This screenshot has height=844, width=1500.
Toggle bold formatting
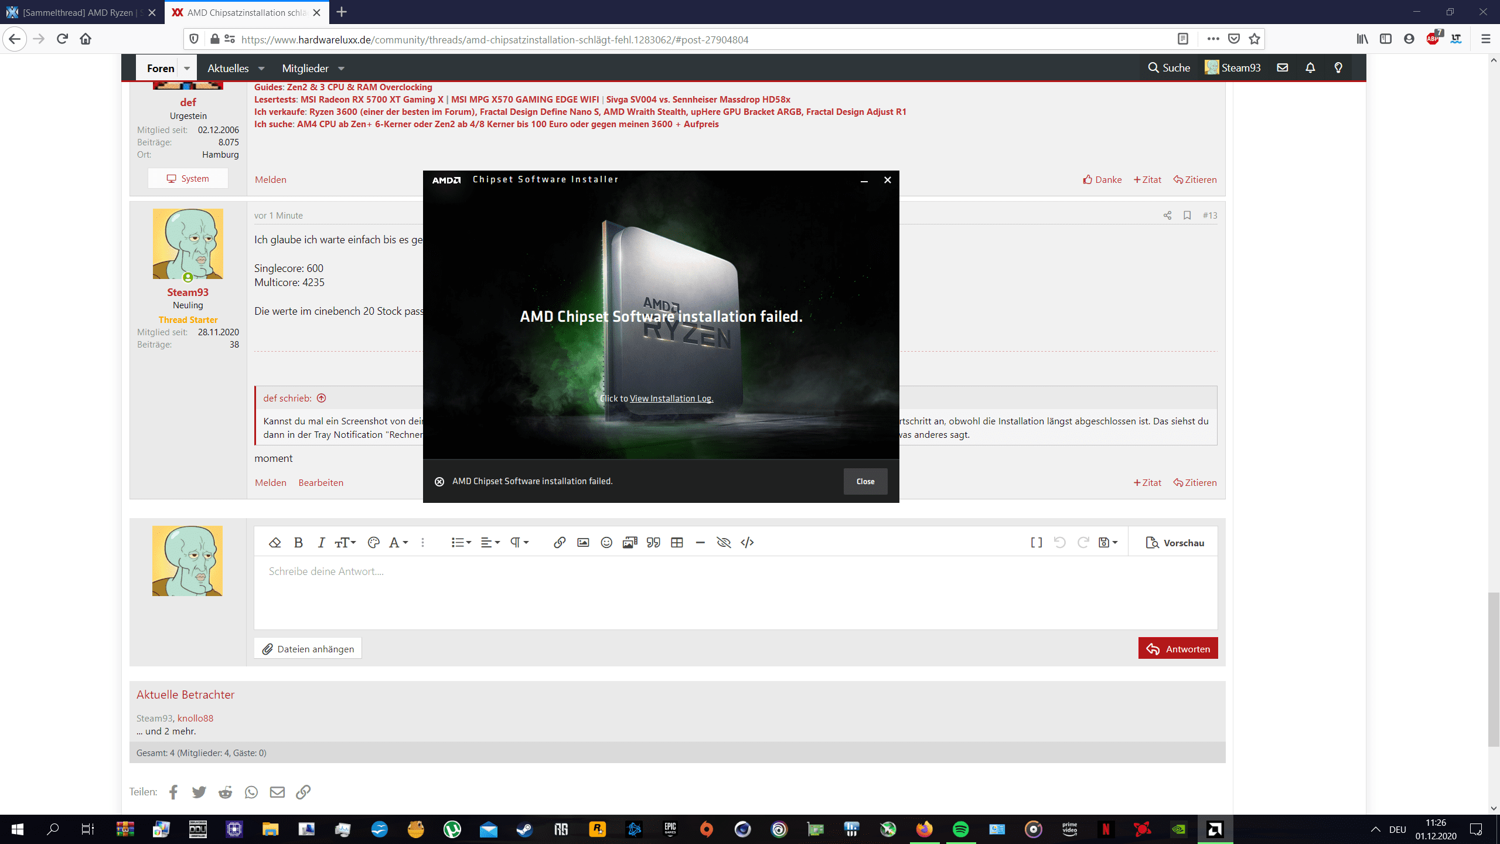coord(298,543)
